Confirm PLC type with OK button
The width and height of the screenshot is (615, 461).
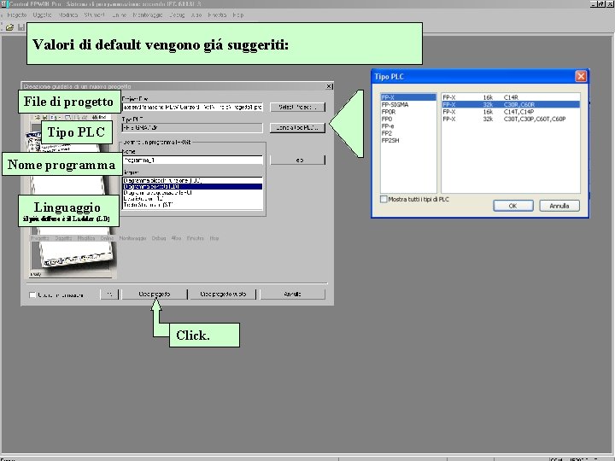tap(513, 206)
